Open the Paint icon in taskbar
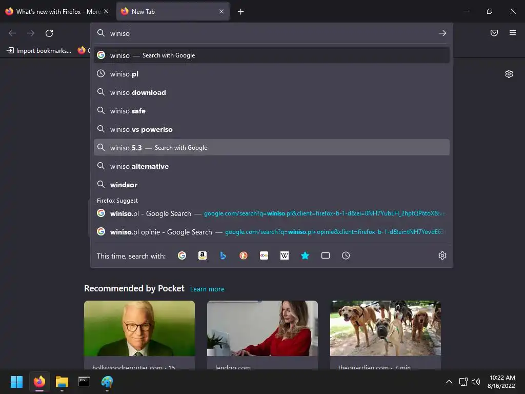The image size is (525, 394). click(x=107, y=382)
